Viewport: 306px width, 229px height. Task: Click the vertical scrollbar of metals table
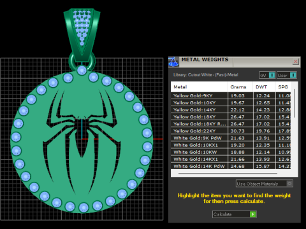(x=295, y=104)
